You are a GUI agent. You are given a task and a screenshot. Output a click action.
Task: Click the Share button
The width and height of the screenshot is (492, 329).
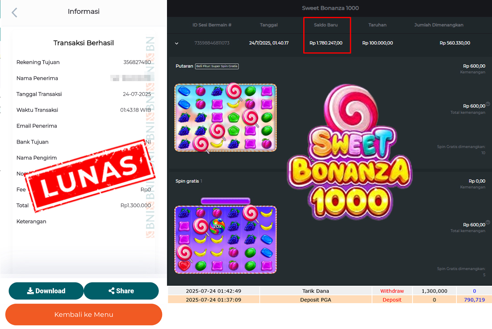coord(121,291)
